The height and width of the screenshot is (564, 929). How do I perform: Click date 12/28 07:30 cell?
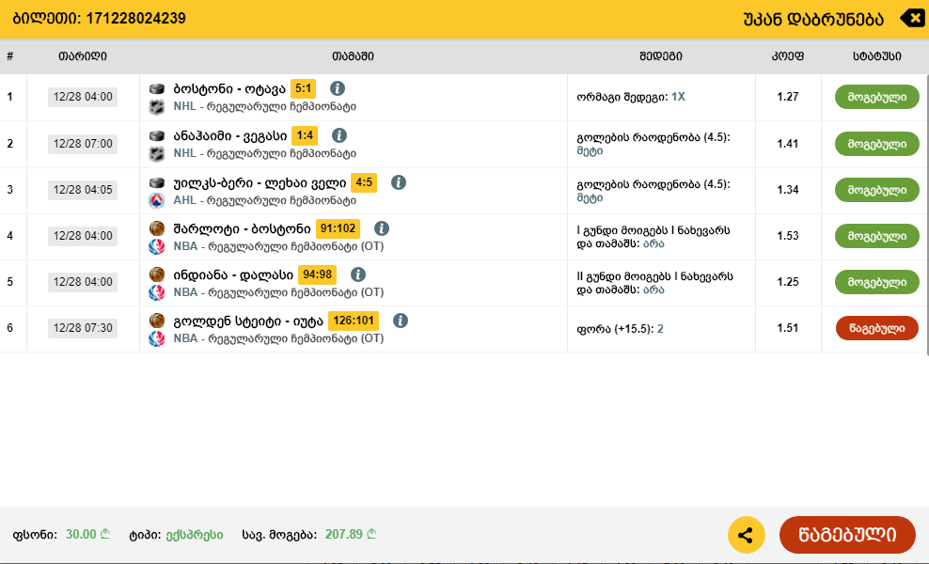pos(83,328)
